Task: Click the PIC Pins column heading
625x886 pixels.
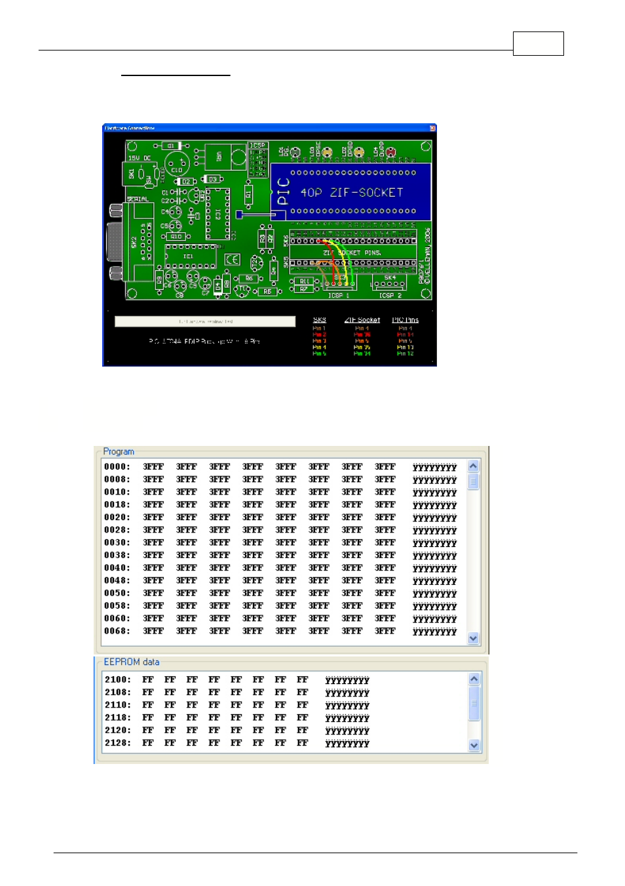Action: (405, 320)
